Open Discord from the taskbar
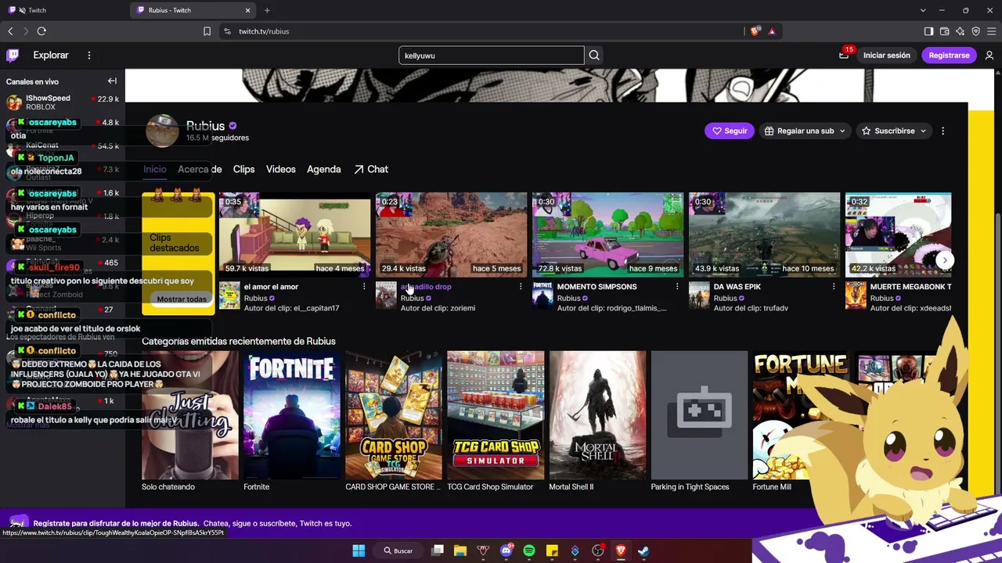This screenshot has height=563, width=1002. click(506, 550)
